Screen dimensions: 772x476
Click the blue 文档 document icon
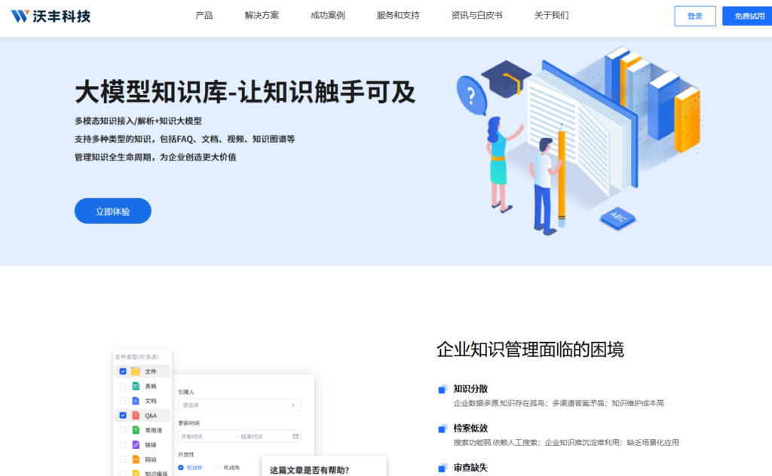[136, 401]
